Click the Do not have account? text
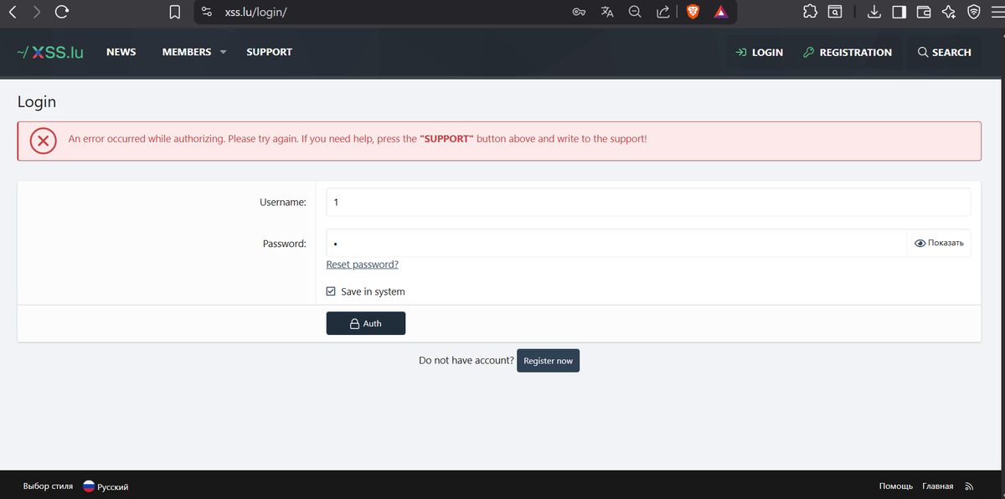Viewport: 1005px width, 499px height. [466, 361]
